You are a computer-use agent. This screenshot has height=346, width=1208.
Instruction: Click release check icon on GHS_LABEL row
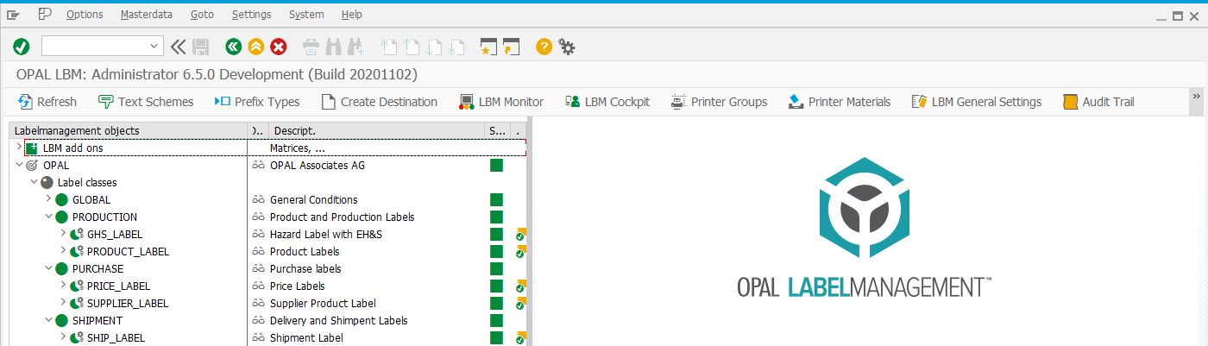(520, 234)
